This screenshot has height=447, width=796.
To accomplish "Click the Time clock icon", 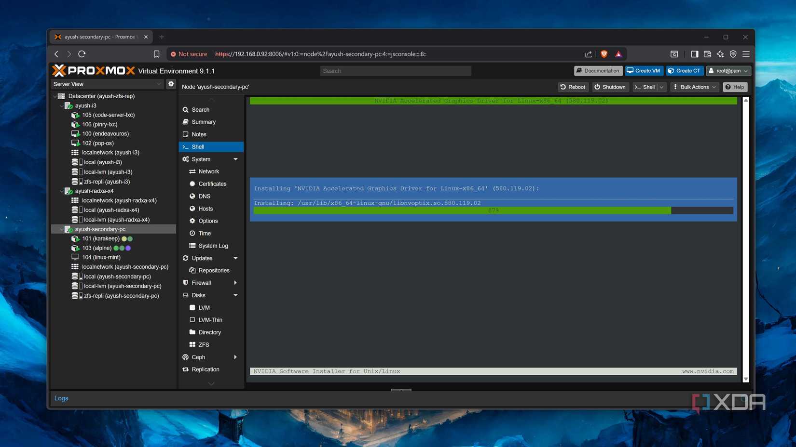I will point(192,233).
